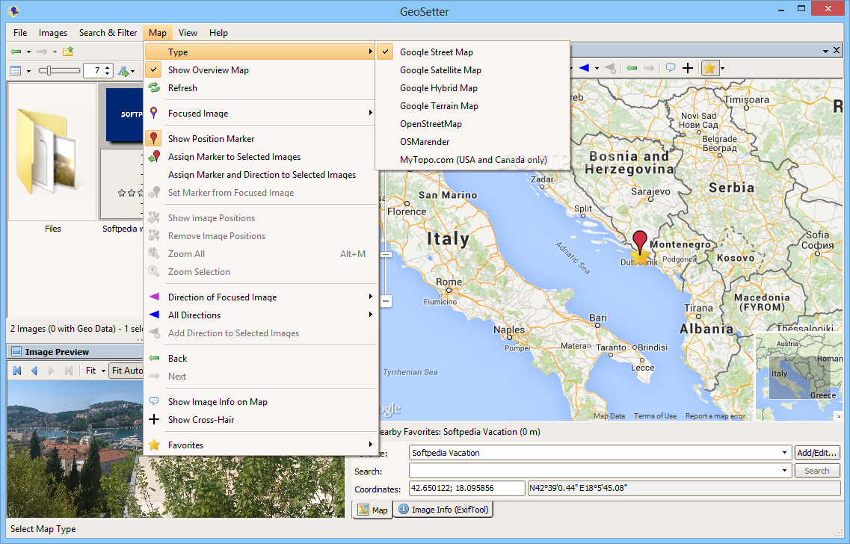Screen dimensions: 850x544
Task: Click Report a map error link
Action: click(x=715, y=416)
